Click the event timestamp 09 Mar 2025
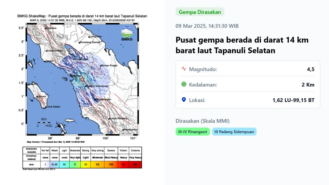 (207, 26)
